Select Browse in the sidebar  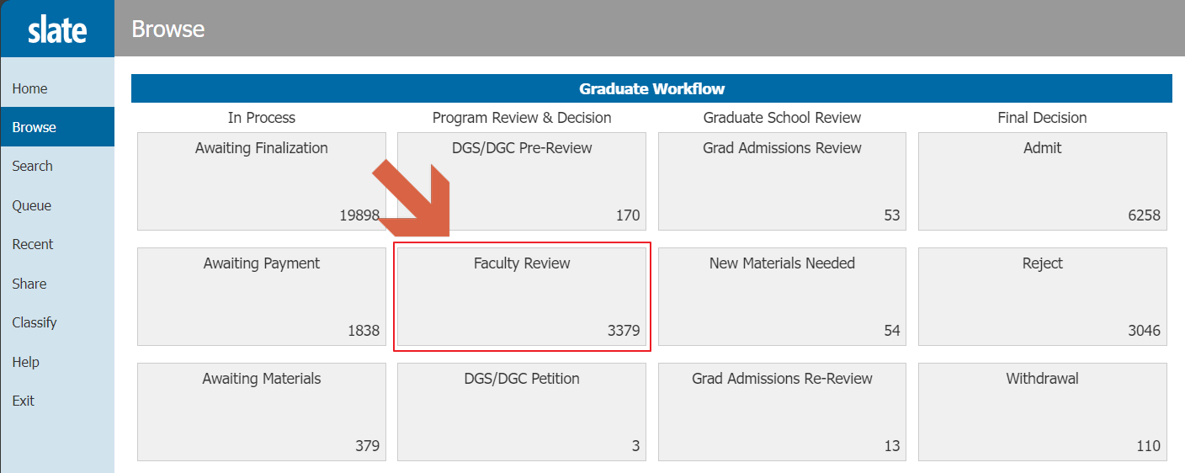tap(35, 127)
